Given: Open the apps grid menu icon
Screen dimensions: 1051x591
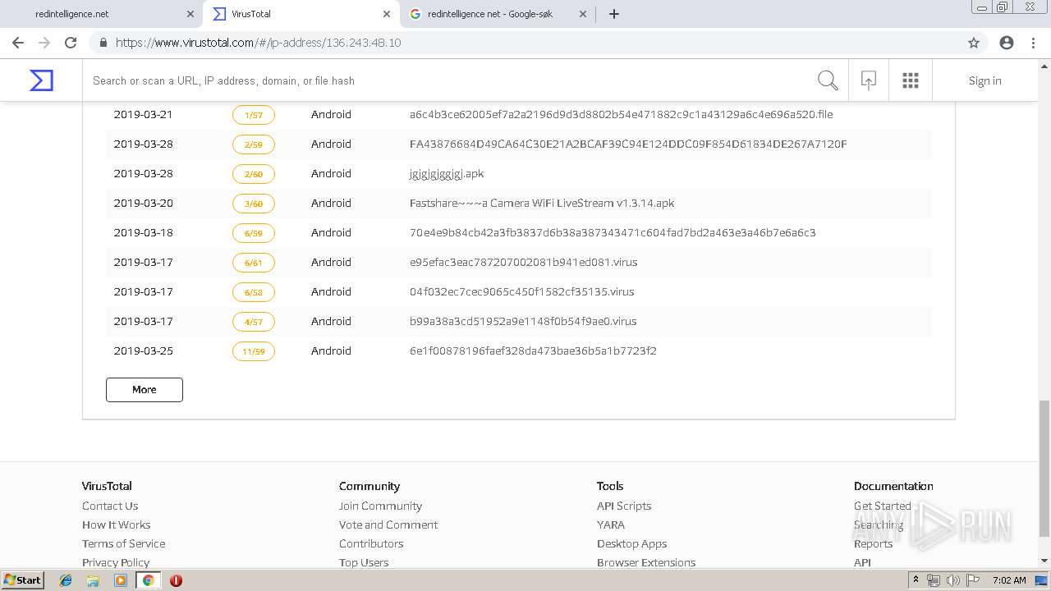Looking at the screenshot, I should point(910,80).
